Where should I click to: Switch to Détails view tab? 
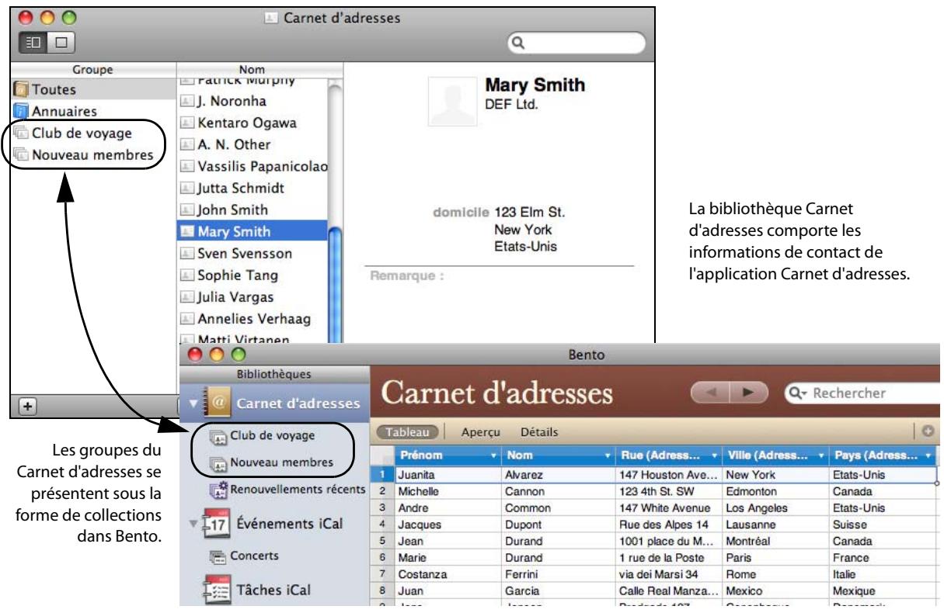point(539,431)
